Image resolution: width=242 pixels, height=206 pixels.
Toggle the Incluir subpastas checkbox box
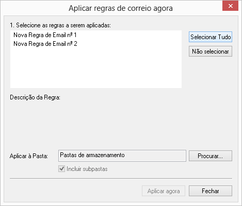61,169
